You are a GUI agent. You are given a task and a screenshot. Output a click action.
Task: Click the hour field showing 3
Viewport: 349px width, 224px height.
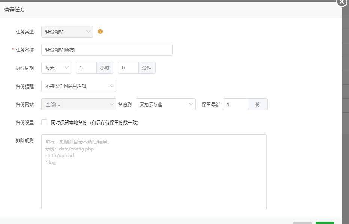click(86, 68)
